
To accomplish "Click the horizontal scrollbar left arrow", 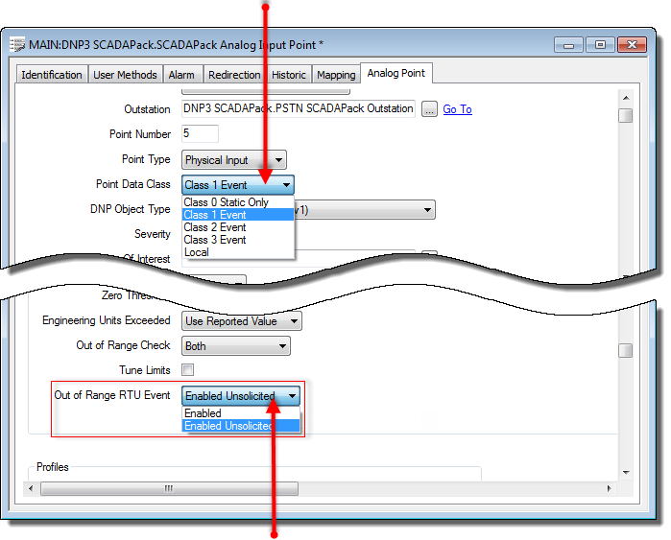I will [32, 488].
